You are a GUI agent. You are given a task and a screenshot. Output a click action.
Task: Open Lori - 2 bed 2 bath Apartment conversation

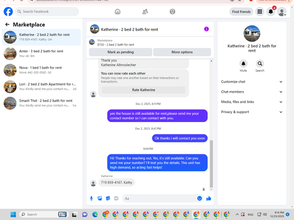41,87
